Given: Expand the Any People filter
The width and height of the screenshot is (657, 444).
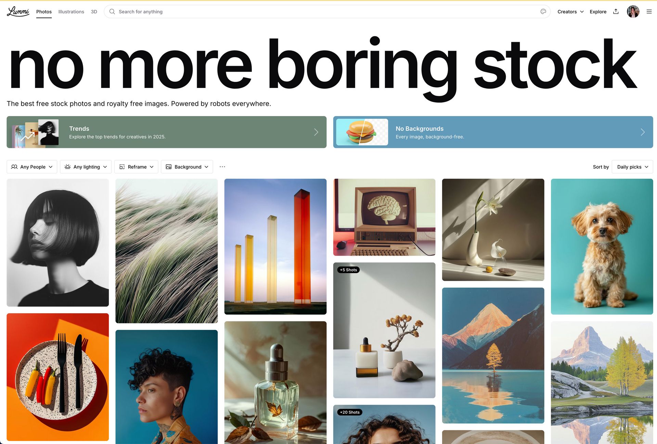Looking at the screenshot, I should (32, 167).
